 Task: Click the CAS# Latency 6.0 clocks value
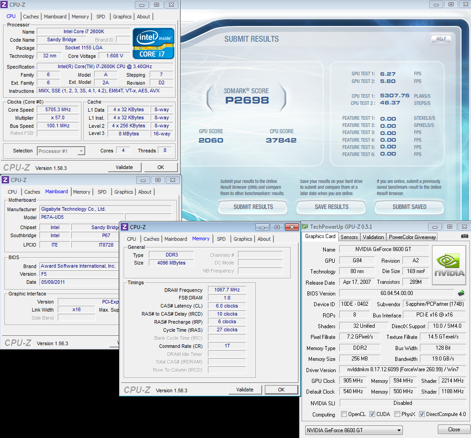[x=227, y=306]
